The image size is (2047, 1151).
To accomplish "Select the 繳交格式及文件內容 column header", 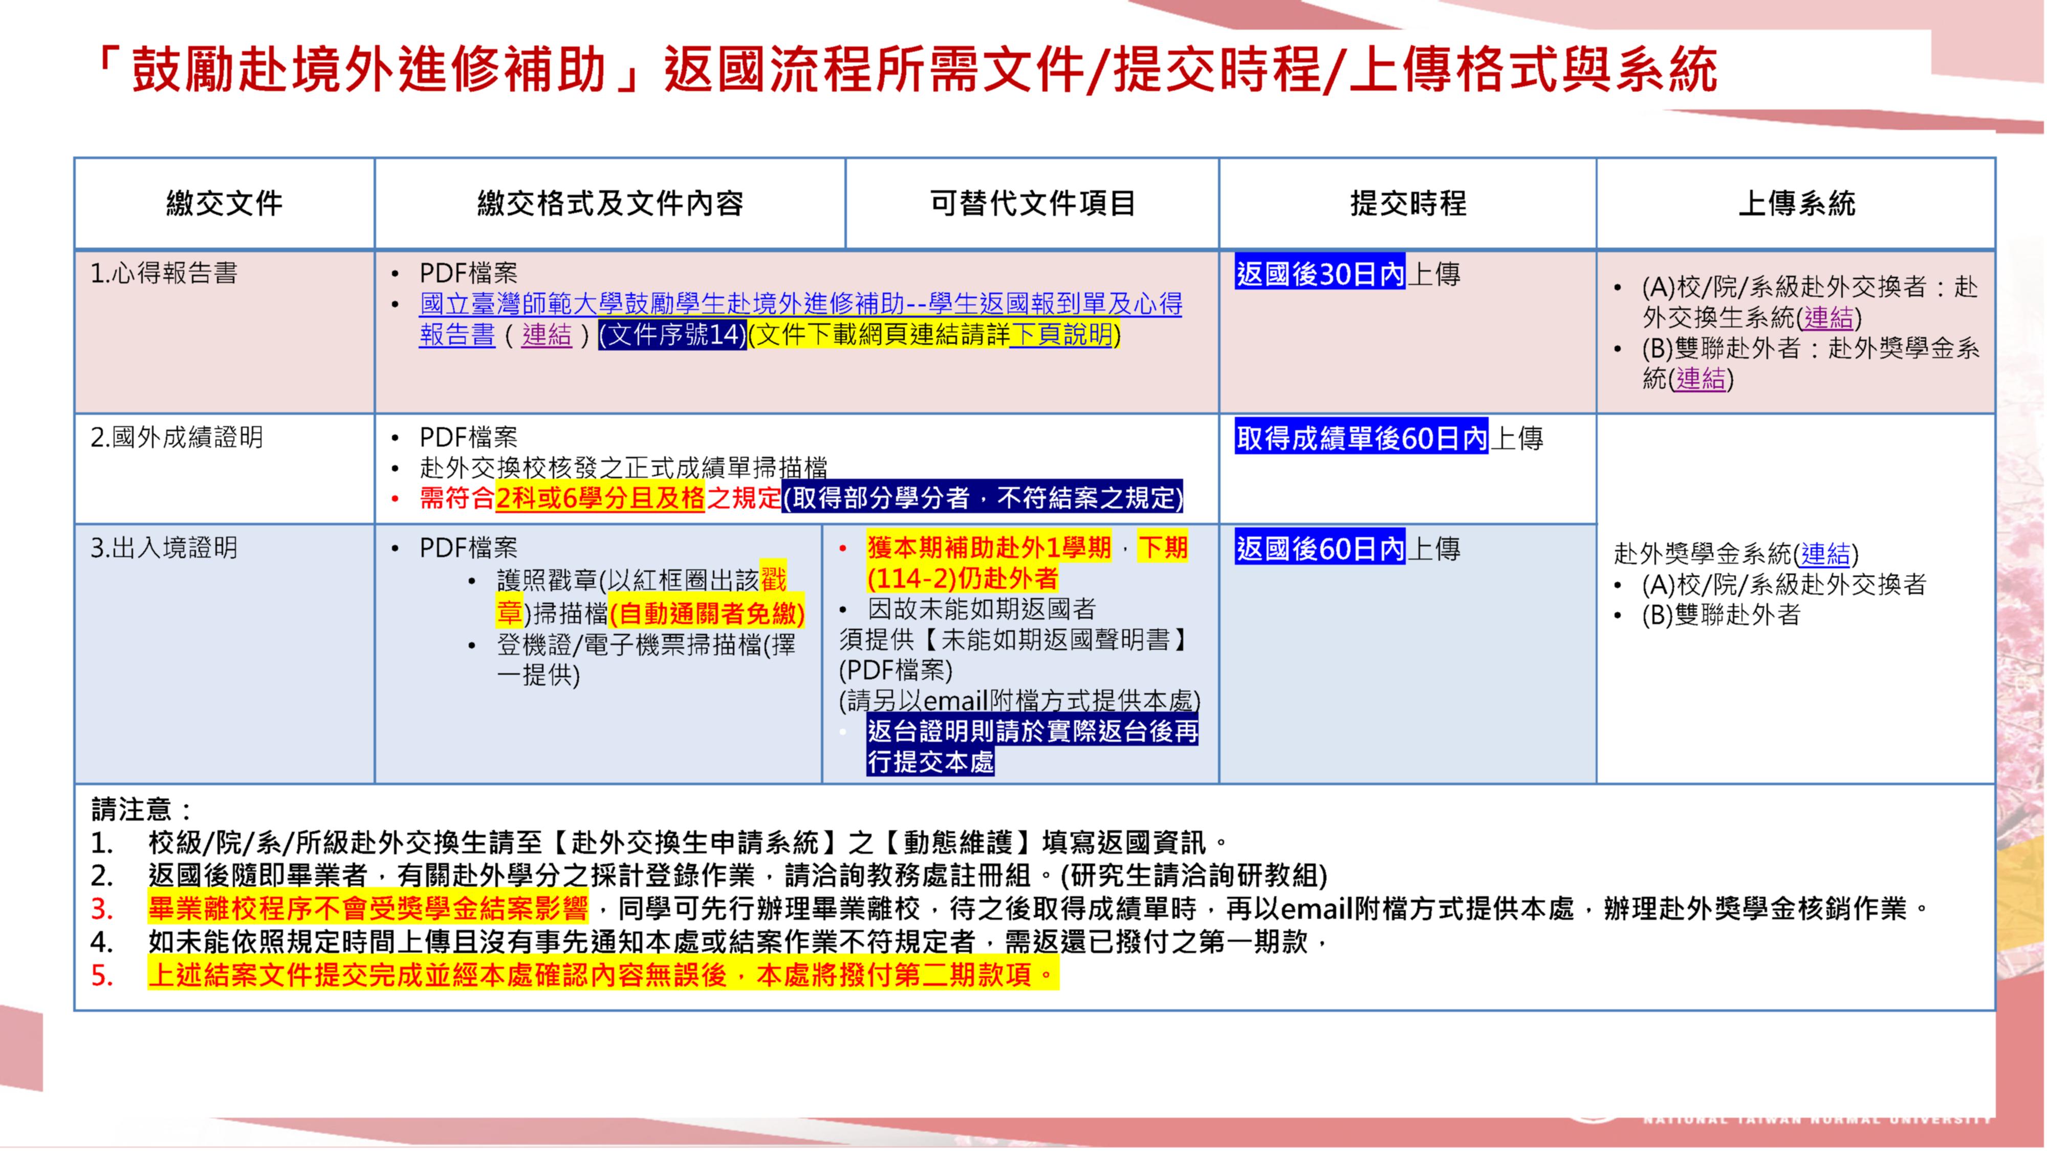I will (609, 204).
